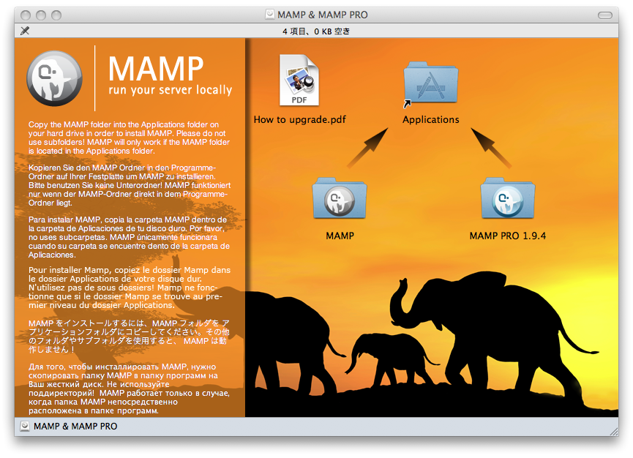Click the 'How to upgrade.pdf' file name label
This screenshot has width=633, height=458.
coord(299,119)
